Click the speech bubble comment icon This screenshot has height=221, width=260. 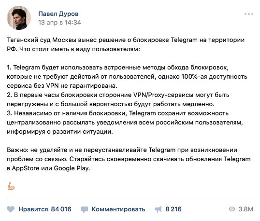(85, 209)
